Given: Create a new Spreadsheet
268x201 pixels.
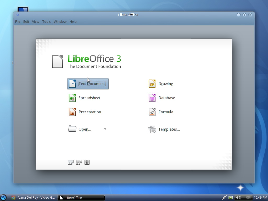Looking at the screenshot, I should pos(90,98).
